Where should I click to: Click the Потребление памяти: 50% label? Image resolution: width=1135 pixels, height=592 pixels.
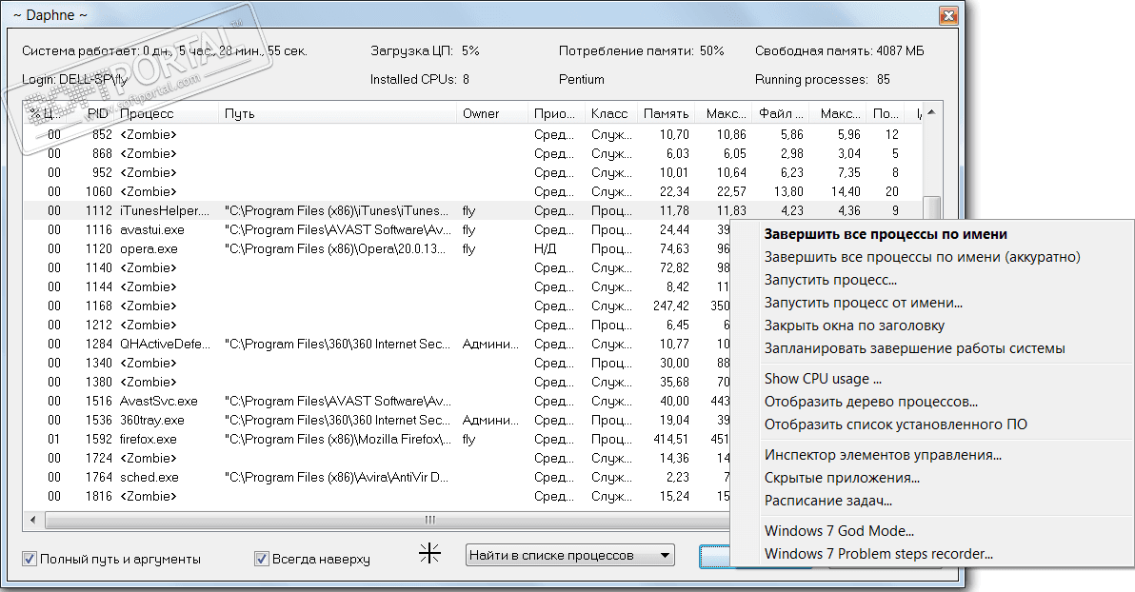click(x=642, y=50)
